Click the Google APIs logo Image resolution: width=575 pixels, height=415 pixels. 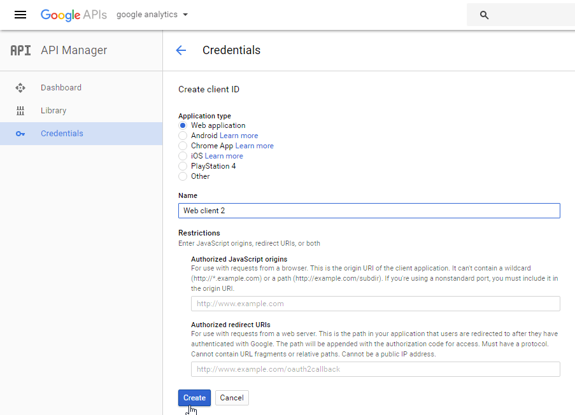tap(73, 15)
